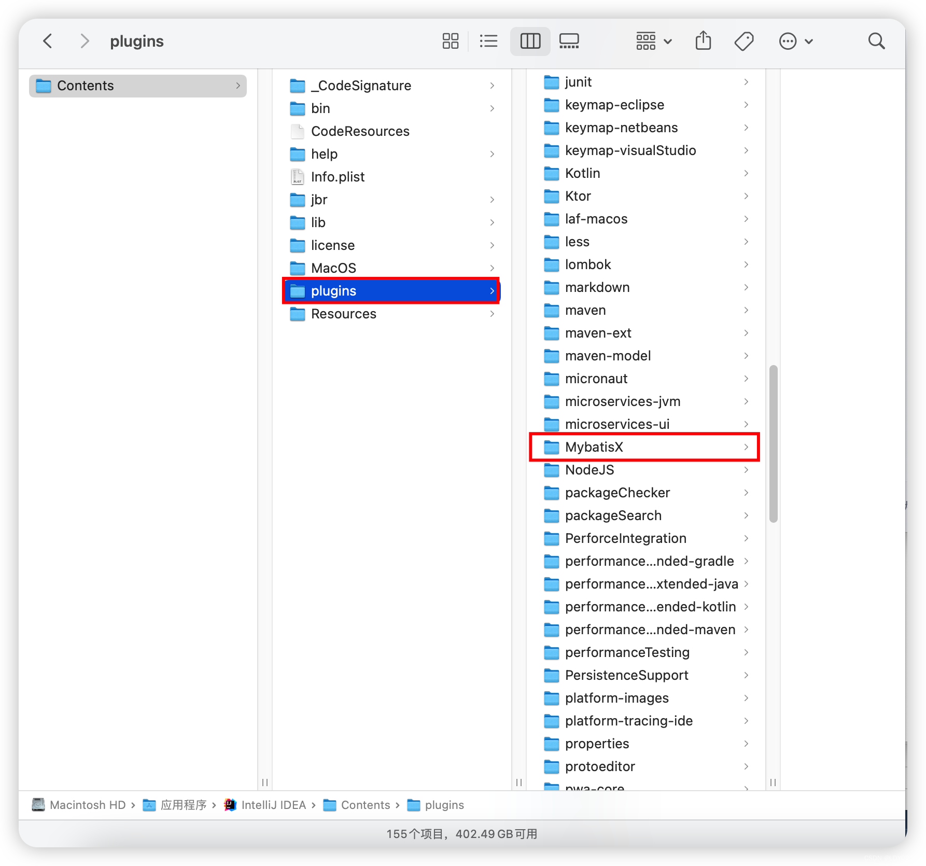Select the license folder

(x=392, y=245)
